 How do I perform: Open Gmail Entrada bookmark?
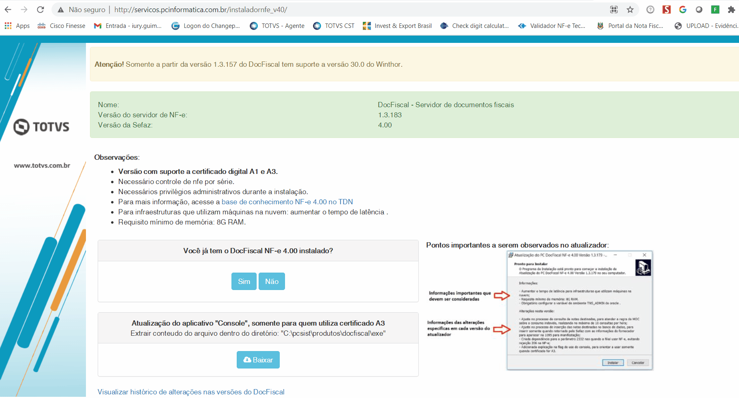coord(128,26)
